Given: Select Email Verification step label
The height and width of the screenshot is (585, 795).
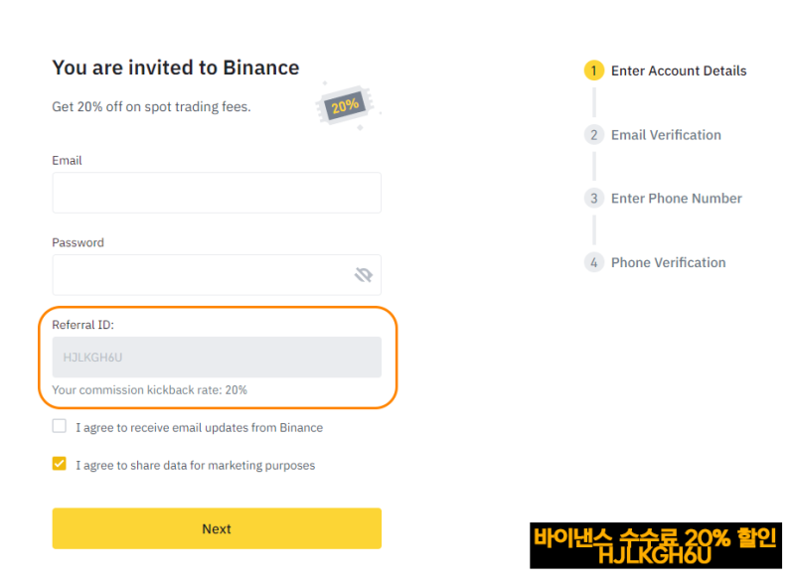Looking at the screenshot, I should [666, 135].
